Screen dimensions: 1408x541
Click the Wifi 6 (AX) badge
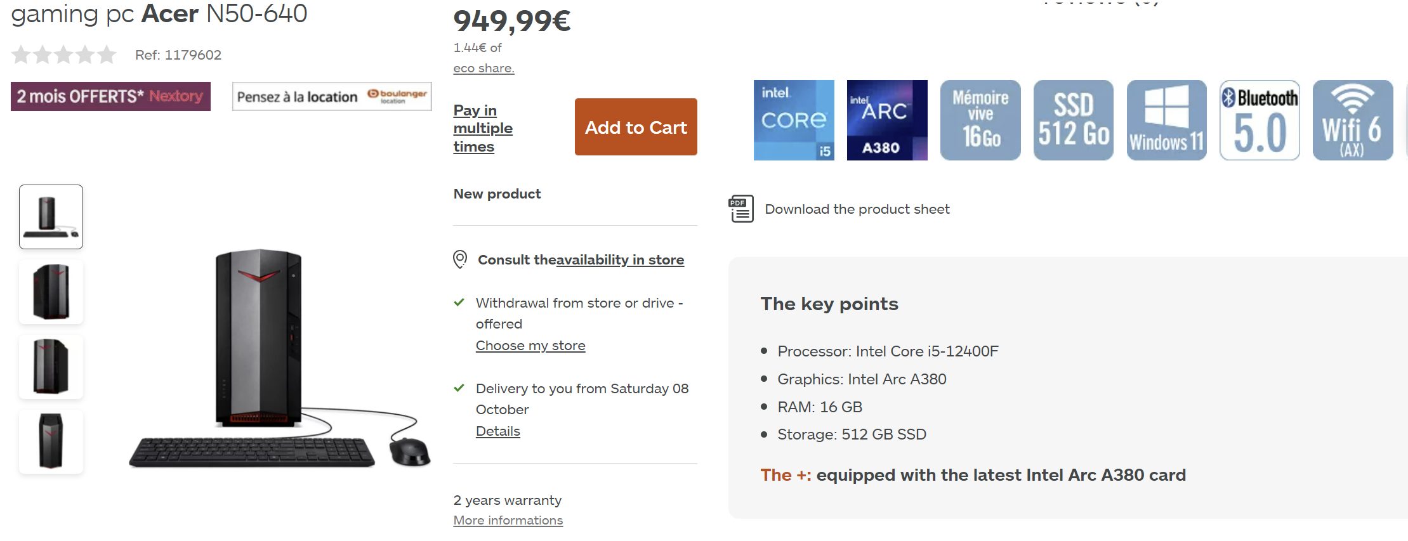coord(1352,120)
